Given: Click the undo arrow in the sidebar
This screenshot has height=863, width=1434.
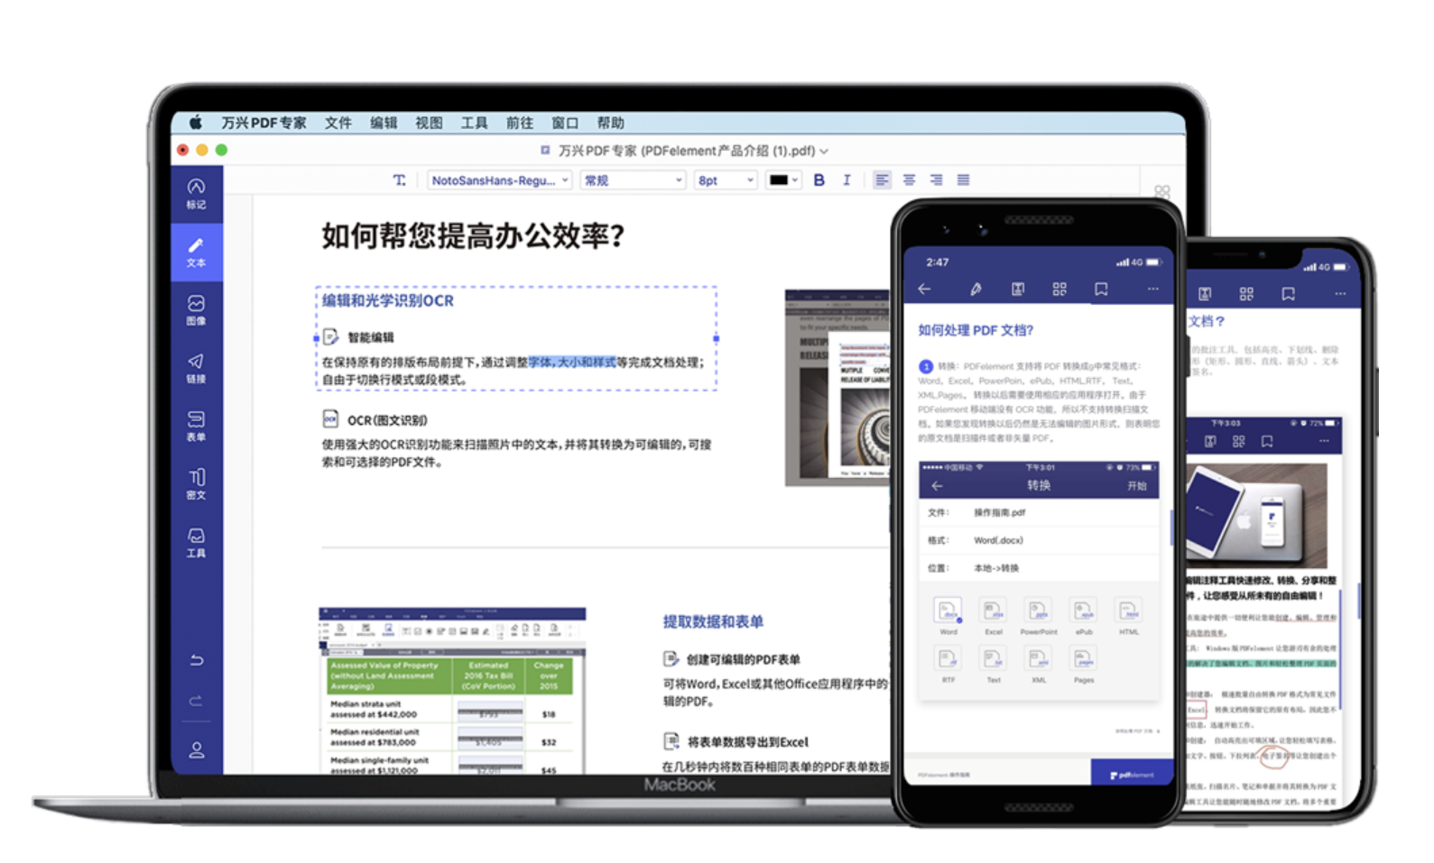Looking at the screenshot, I should point(196,660).
